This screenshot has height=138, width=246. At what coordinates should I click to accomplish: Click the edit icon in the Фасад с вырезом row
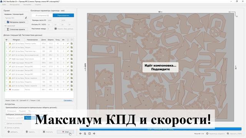[x=72, y=78]
